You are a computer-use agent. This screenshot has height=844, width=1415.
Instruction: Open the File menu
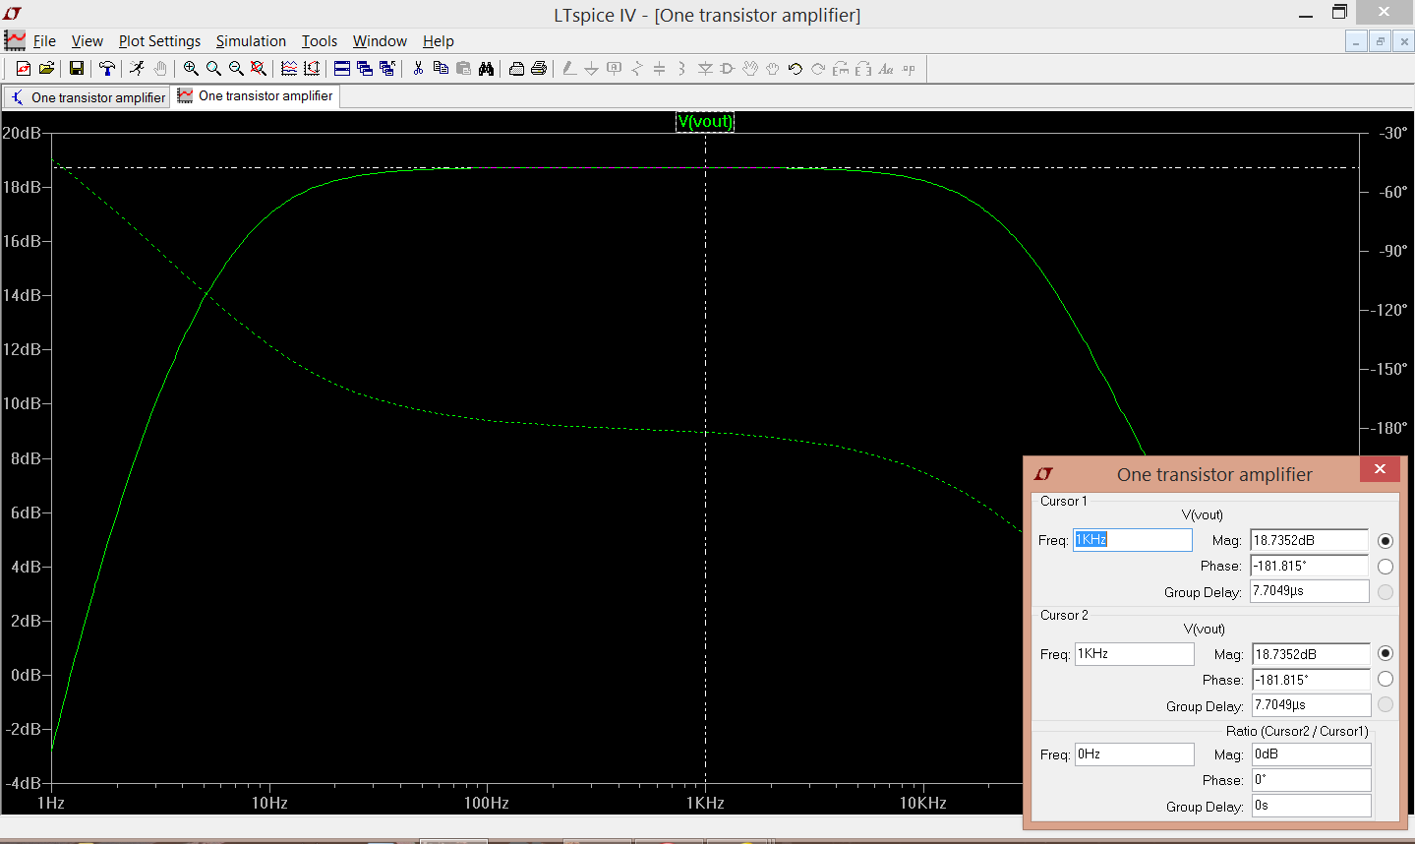tap(44, 41)
